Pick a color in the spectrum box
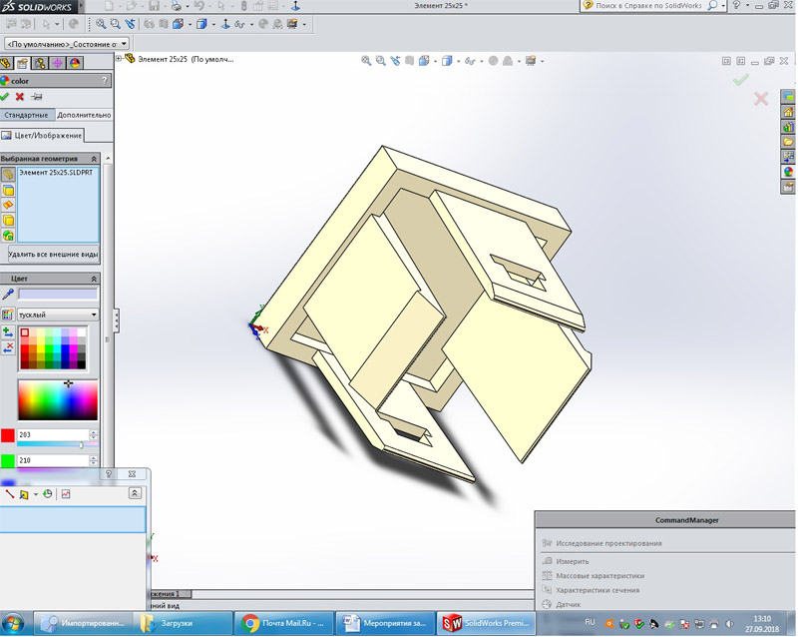798x637 pixels. click(58, 400)
